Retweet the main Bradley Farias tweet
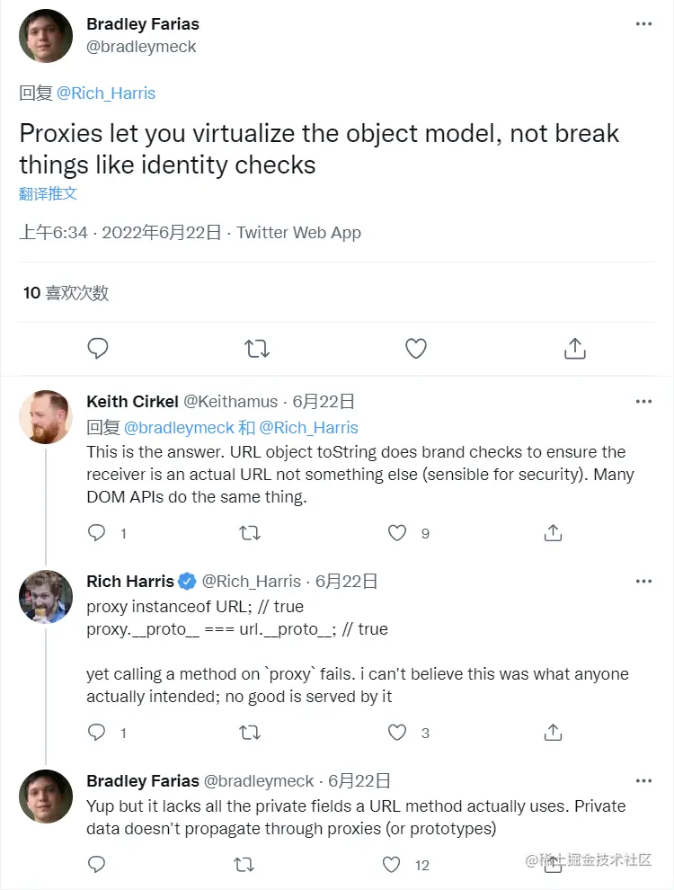This screenshot has width=674, height=890. pos(257,348)
